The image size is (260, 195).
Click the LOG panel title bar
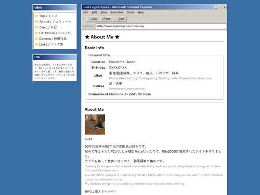coord(55,57)
